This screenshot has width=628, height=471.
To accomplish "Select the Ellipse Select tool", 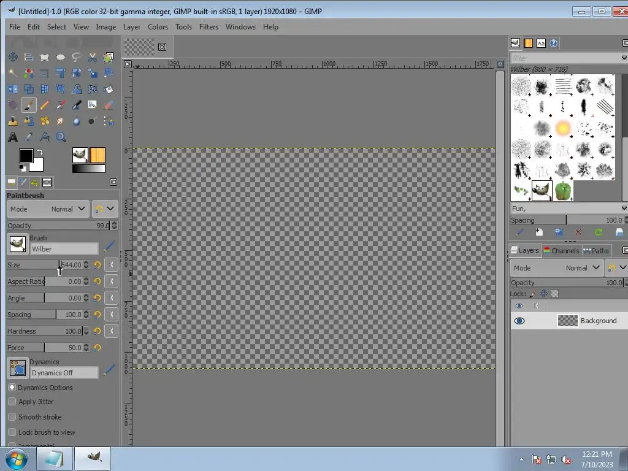I will click(x=61, y=57).
